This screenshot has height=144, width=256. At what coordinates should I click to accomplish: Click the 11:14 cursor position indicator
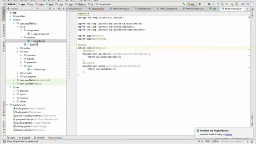click(x=200, y=142)
